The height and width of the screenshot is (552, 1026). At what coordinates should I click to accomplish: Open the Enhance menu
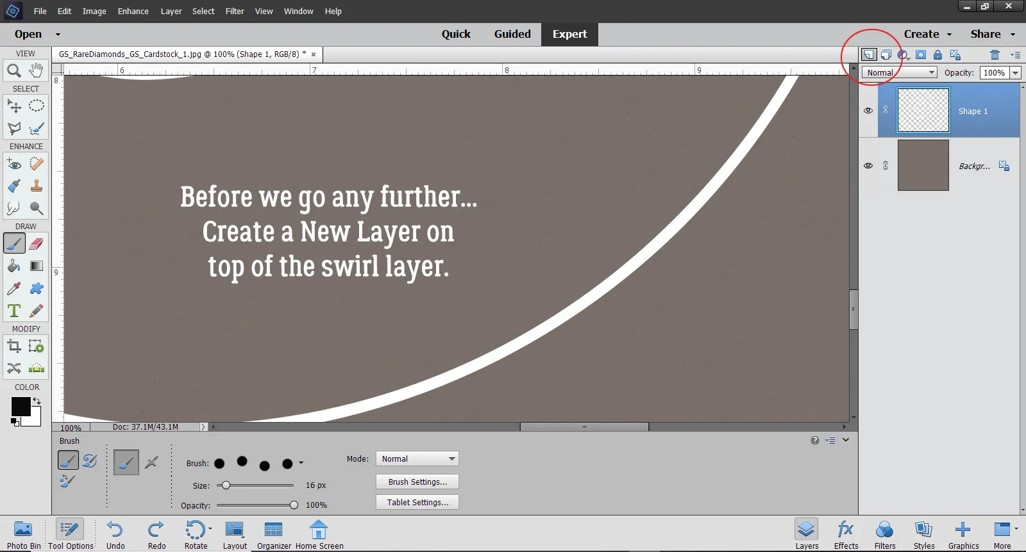133,12
